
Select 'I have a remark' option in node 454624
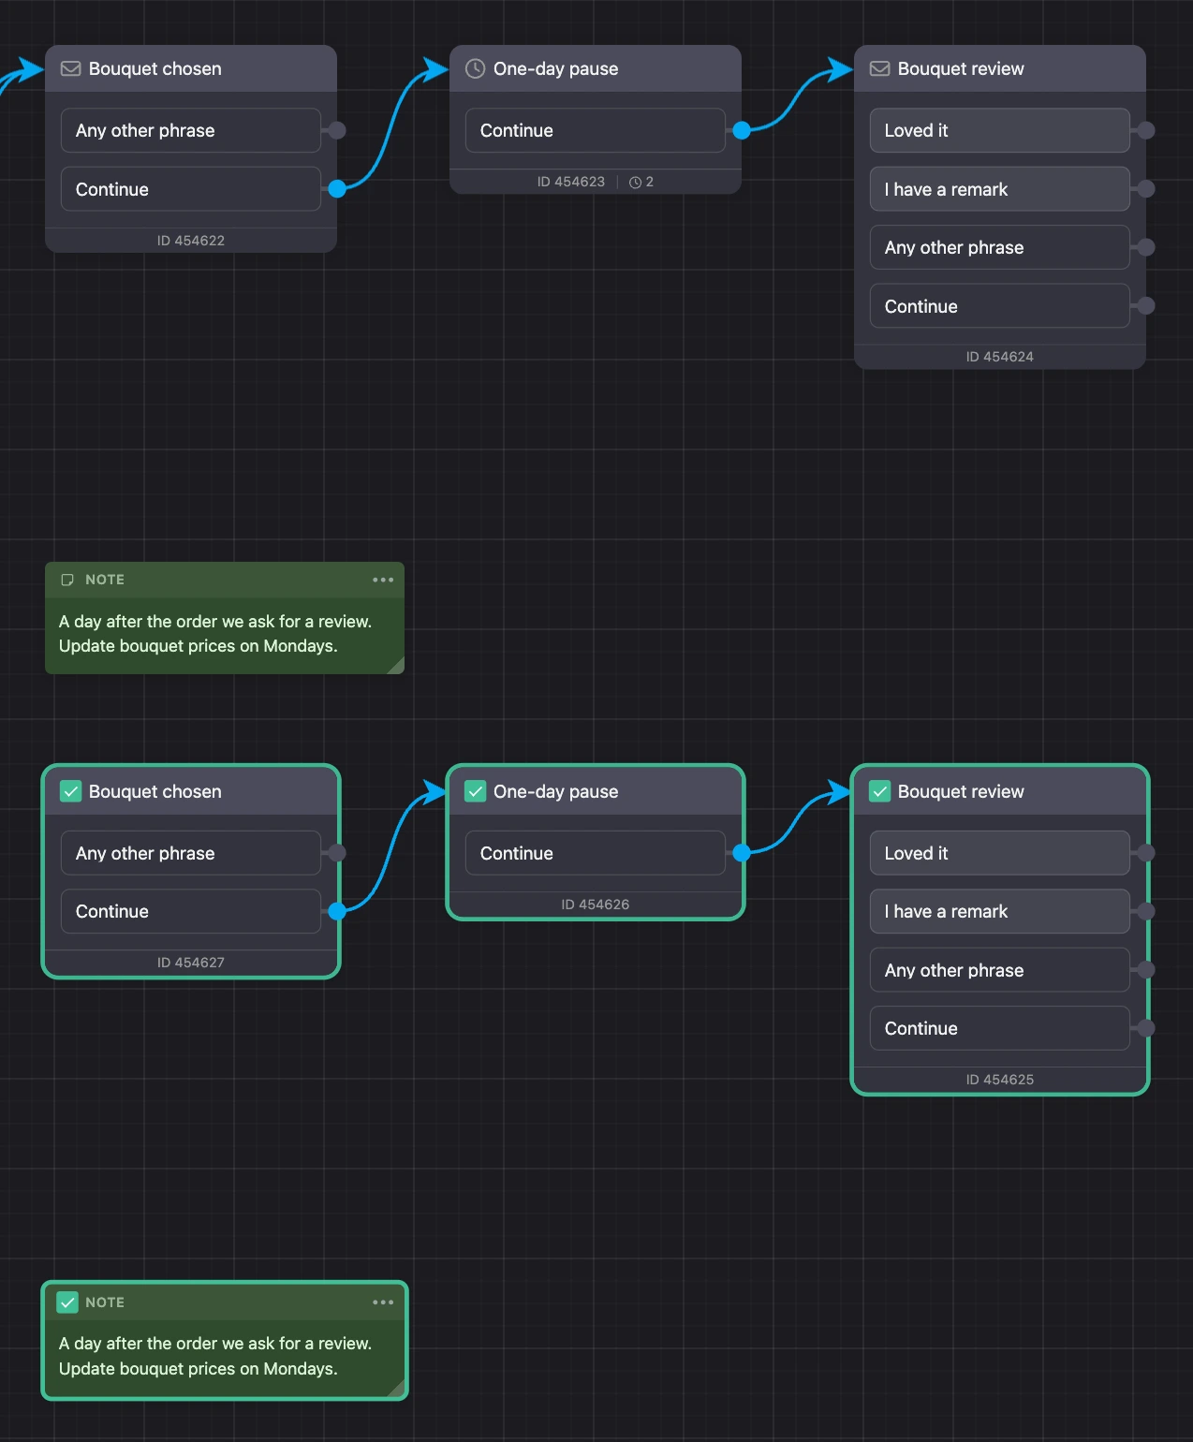point(999,189)
